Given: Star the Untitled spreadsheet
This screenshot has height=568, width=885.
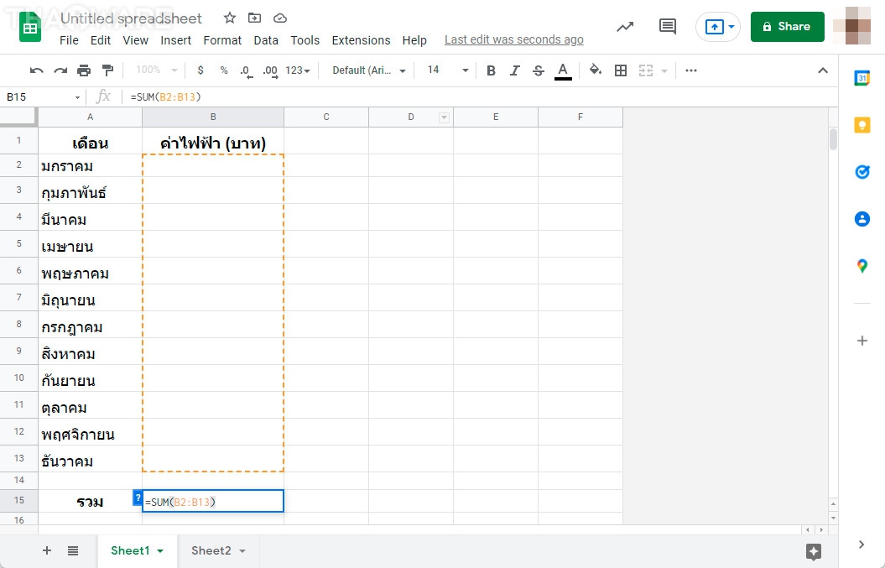Looking at the screenshot, I should pos(229,18).
